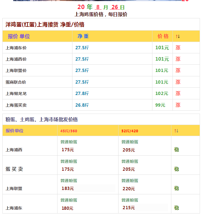
Task: Click the 涨 indicator in the 上海蛋买卖 row
Action: [178, 105]
